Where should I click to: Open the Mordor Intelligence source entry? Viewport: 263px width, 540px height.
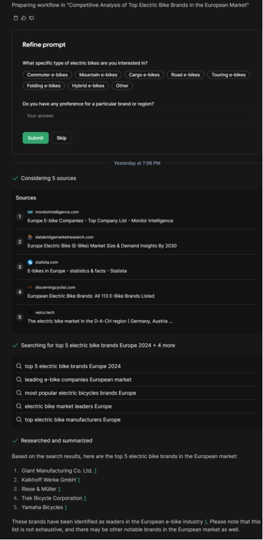click(x=137, y=217)
